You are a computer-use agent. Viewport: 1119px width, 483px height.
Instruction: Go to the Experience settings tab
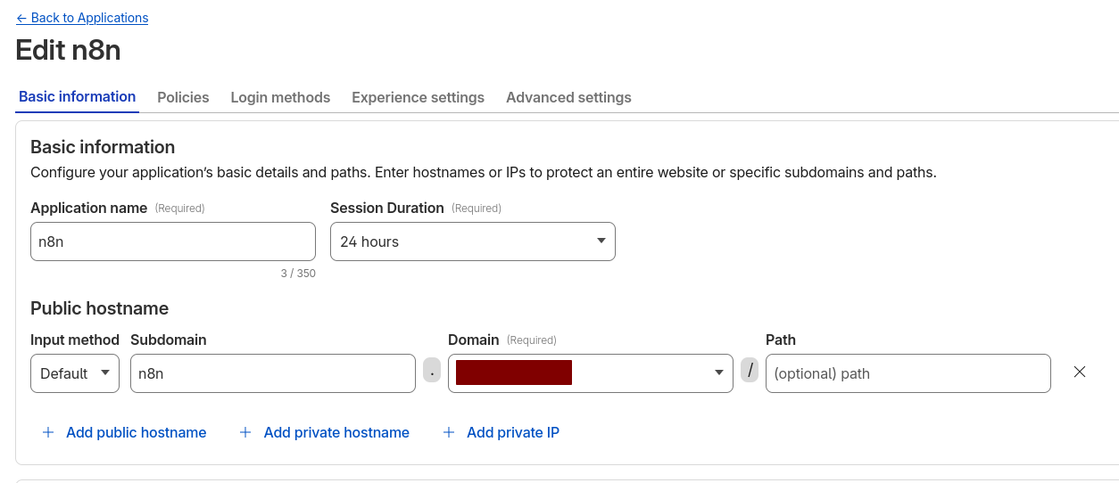point(418,98)
